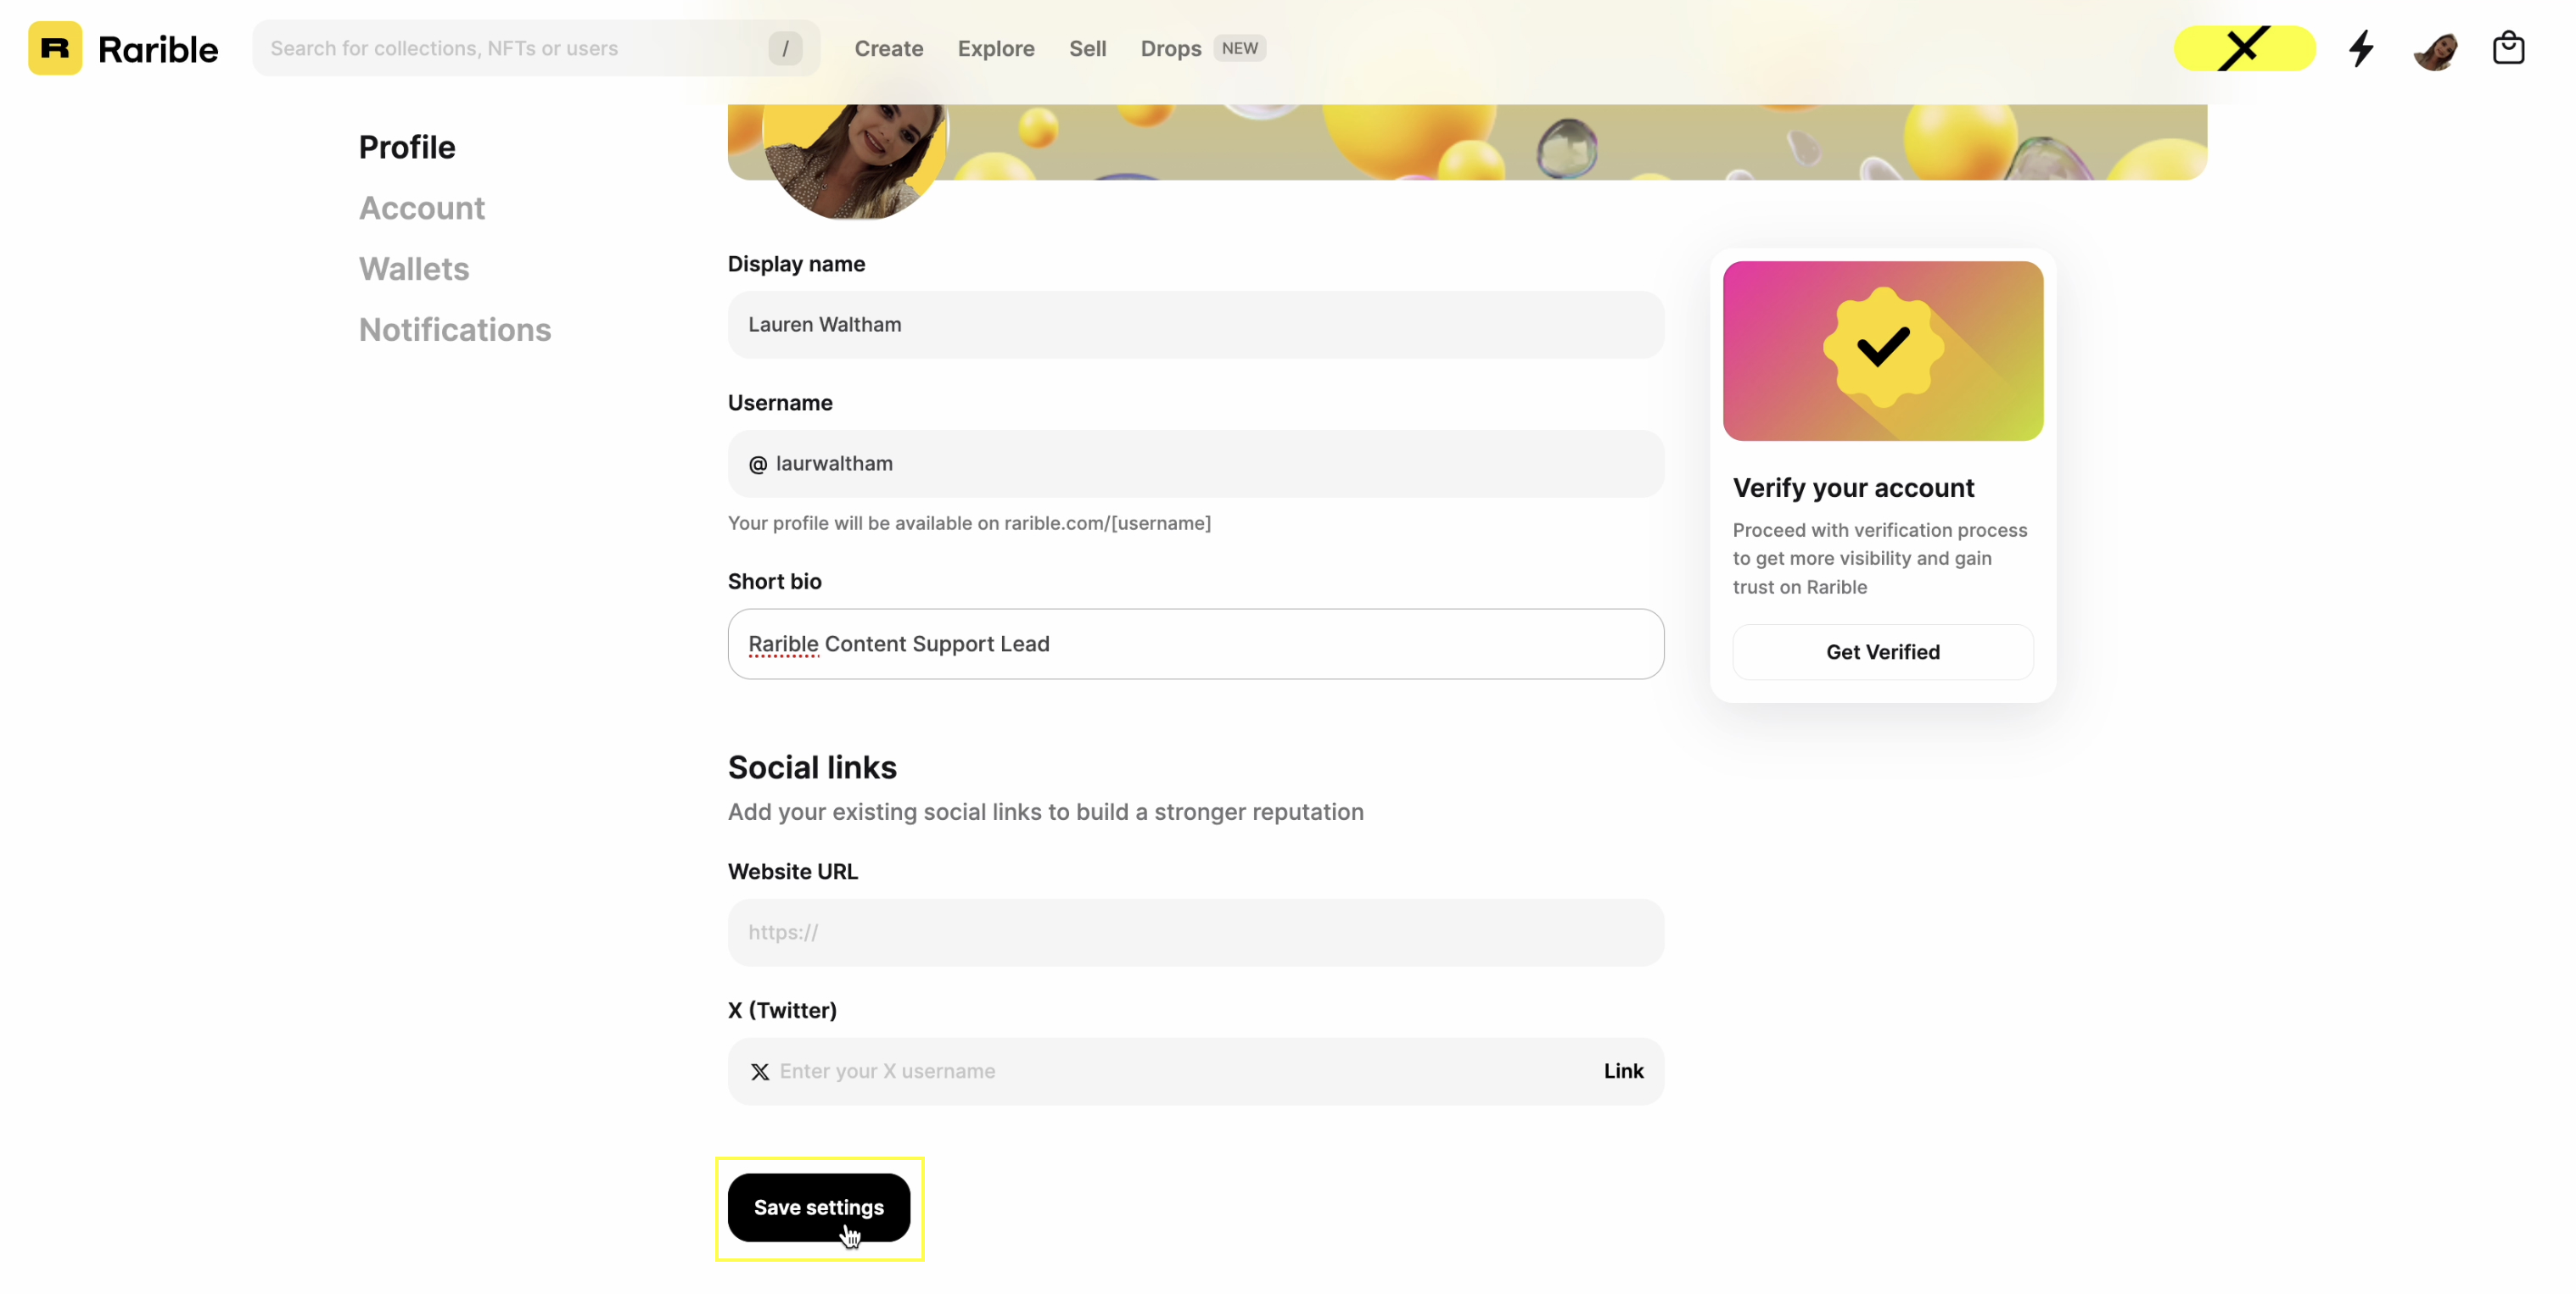This screenshot has height=1294, width=2576.
Task: Click the verification checkmark badge image
Action: pos(1882,349)
